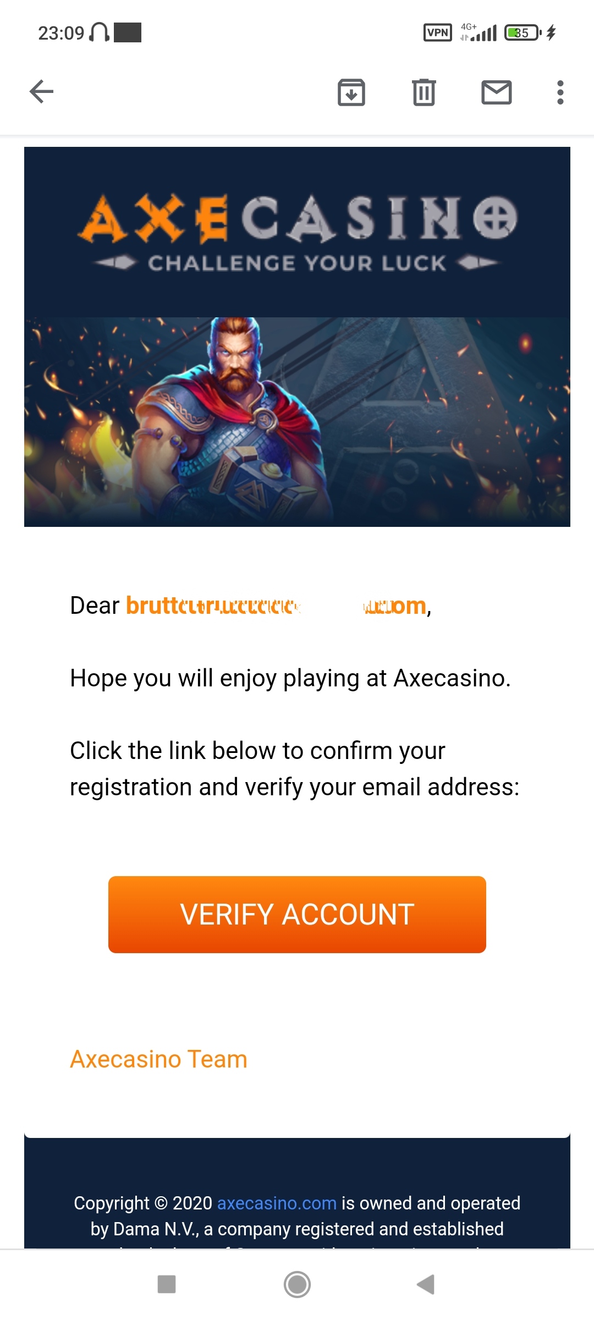Tap the 4G+ signal strength icon

(480, 32)
